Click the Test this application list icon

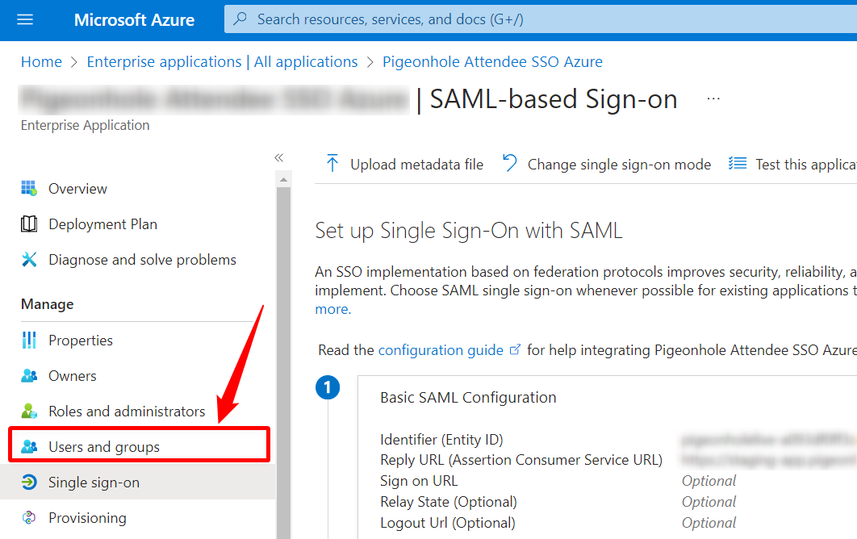pyautogui.click(x=738, y=164)
